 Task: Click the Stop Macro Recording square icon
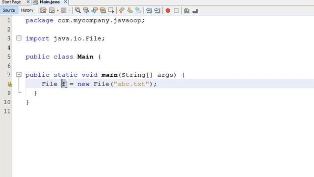[x=176, y=11]
